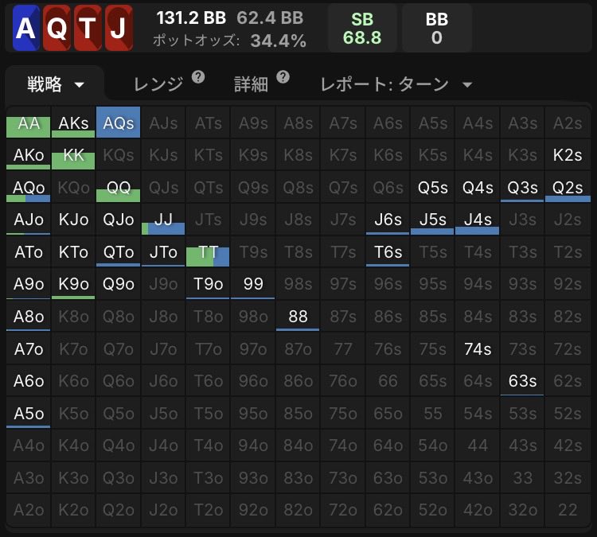Select the QQ hand cell
597x537 pixels.
click(118, 187)
